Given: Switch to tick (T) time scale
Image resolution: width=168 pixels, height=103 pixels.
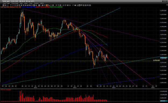Looking at the screenshot, I should pos(11,5).
